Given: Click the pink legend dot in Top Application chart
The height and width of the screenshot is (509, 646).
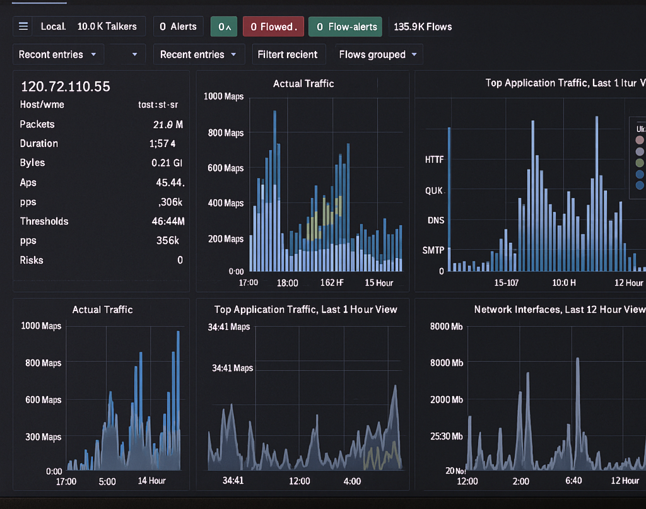Looking at the screenshot, I should [640, 140].
